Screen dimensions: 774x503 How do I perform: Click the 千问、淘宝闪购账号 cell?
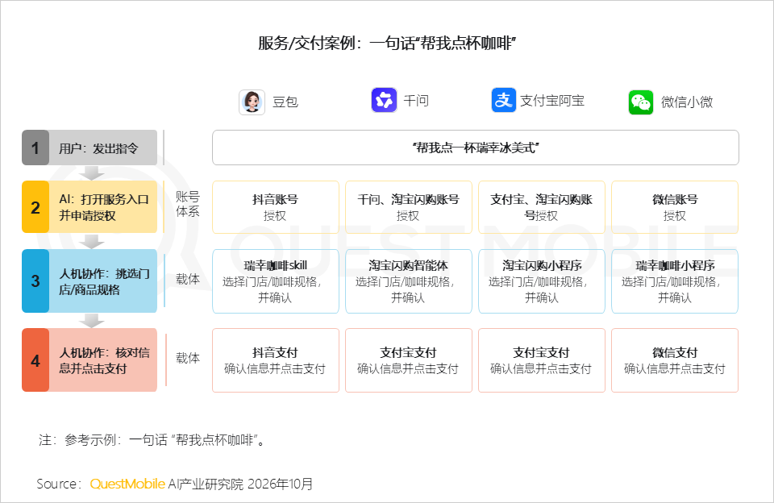(408, 207)
